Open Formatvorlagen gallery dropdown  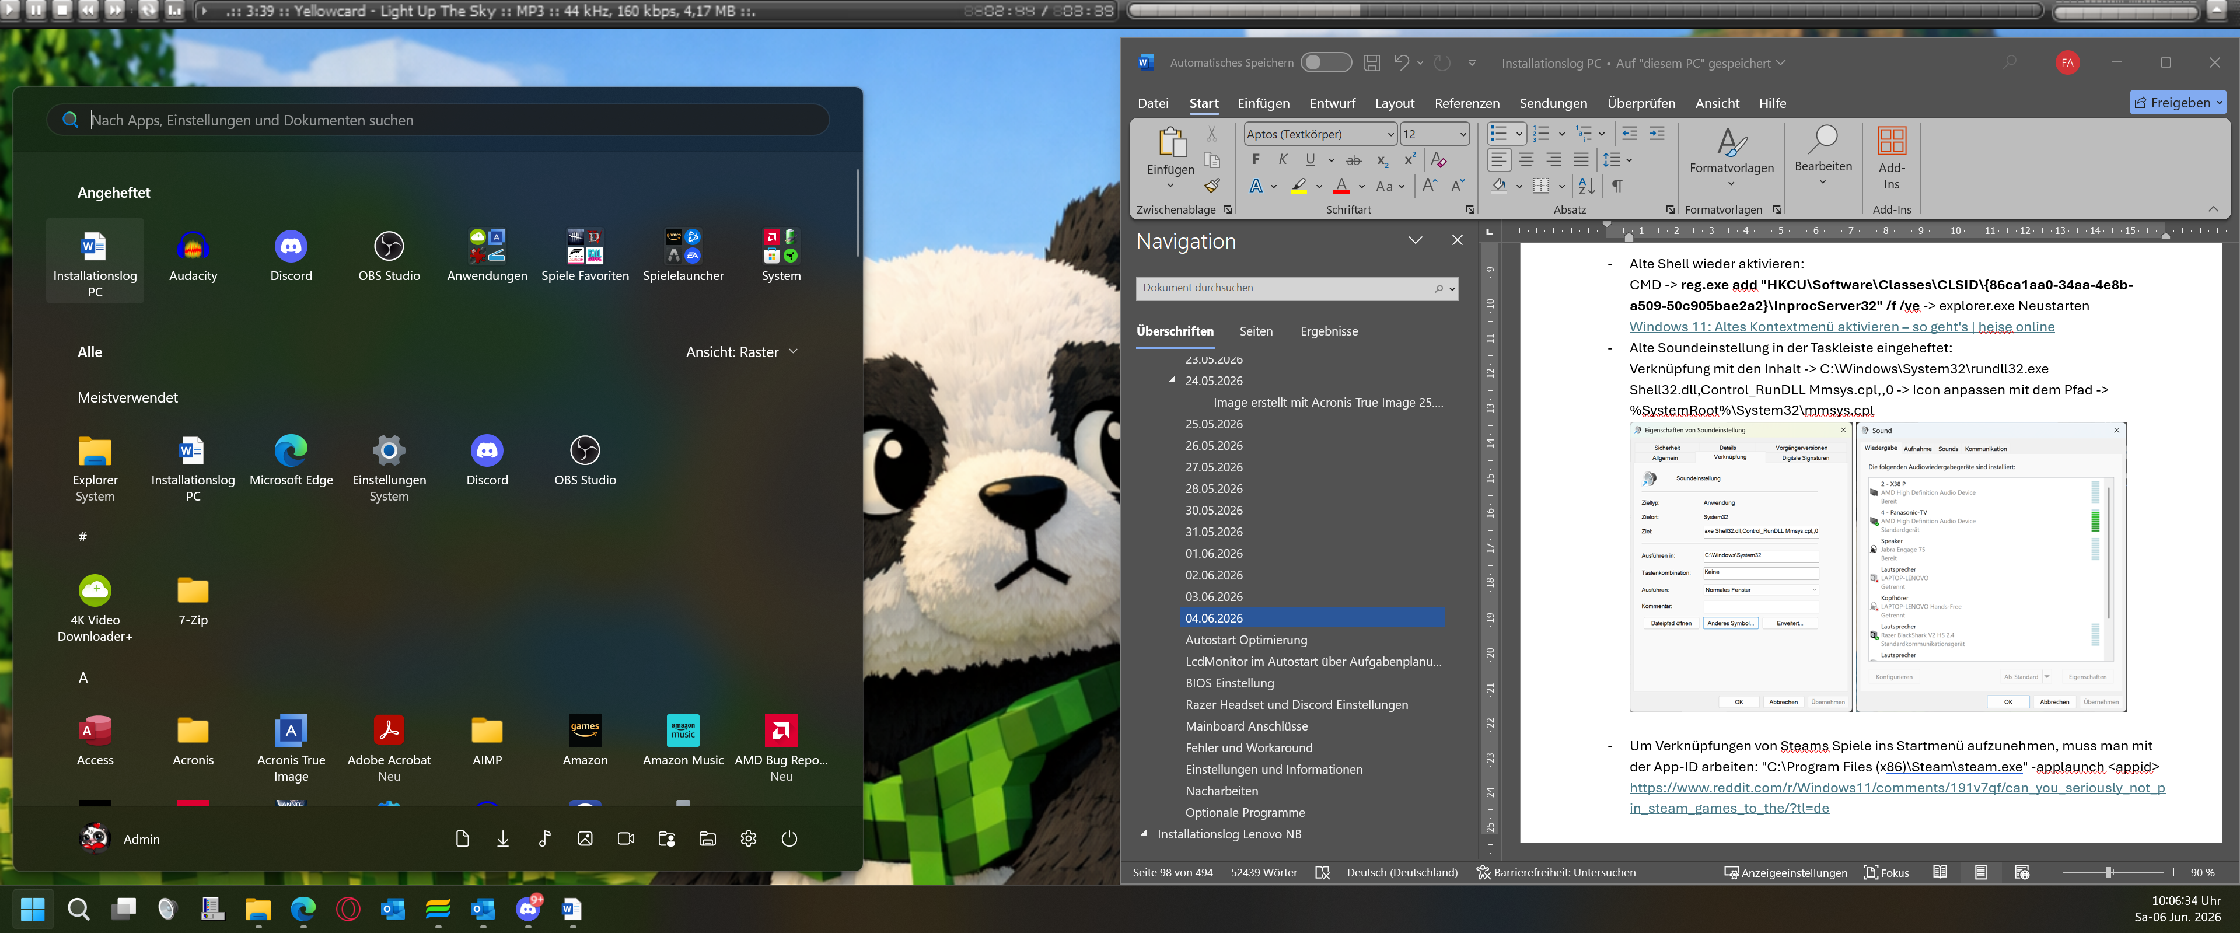pos(1731,158)
